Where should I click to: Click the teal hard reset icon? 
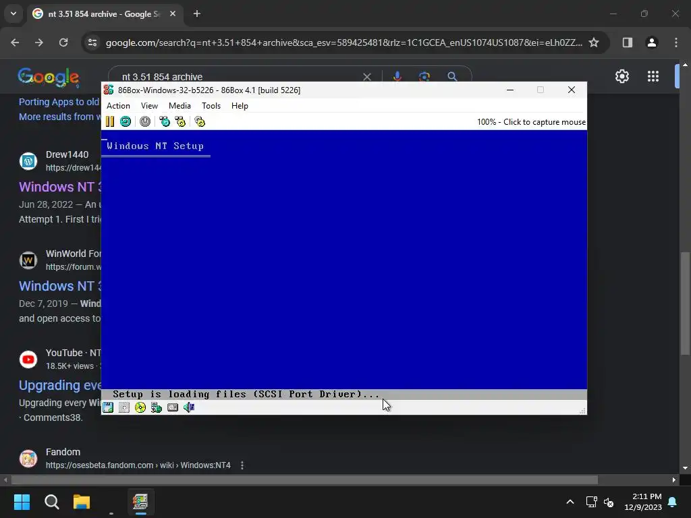(126, 121)
